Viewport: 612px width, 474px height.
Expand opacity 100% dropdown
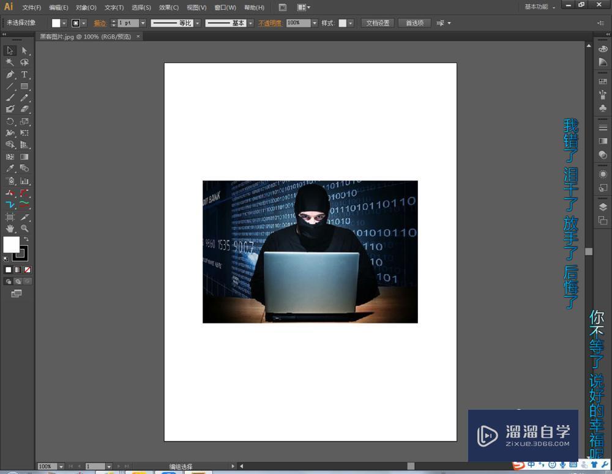pos(315,23)
